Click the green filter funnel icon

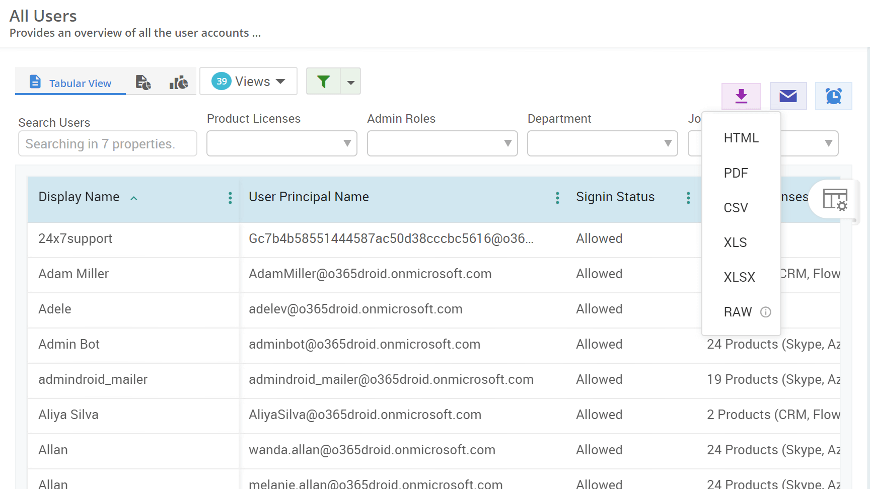point(324,81)
